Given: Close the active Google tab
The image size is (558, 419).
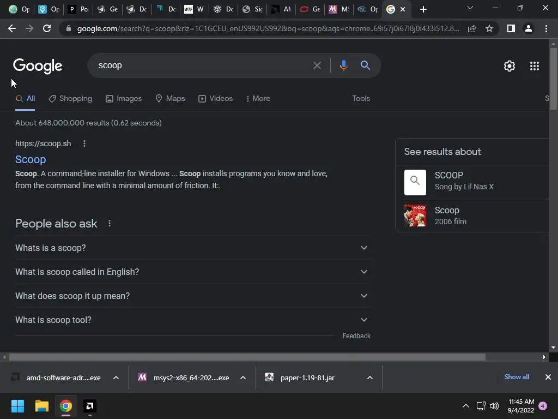Looking at the screenshot, I should 403,9.
